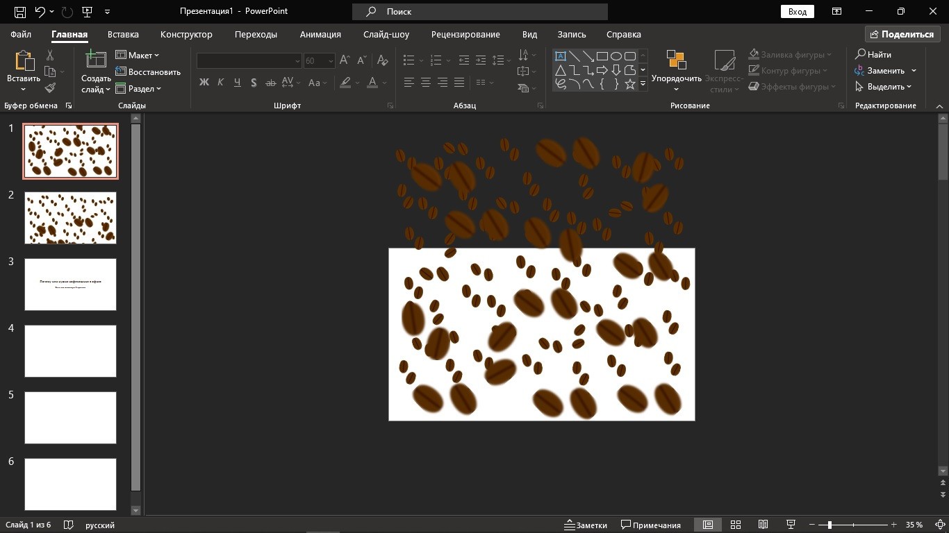Viewport: 949px width, 533px height.
Task: Select the five-point star shape
Action: click(x=629, y=84)
